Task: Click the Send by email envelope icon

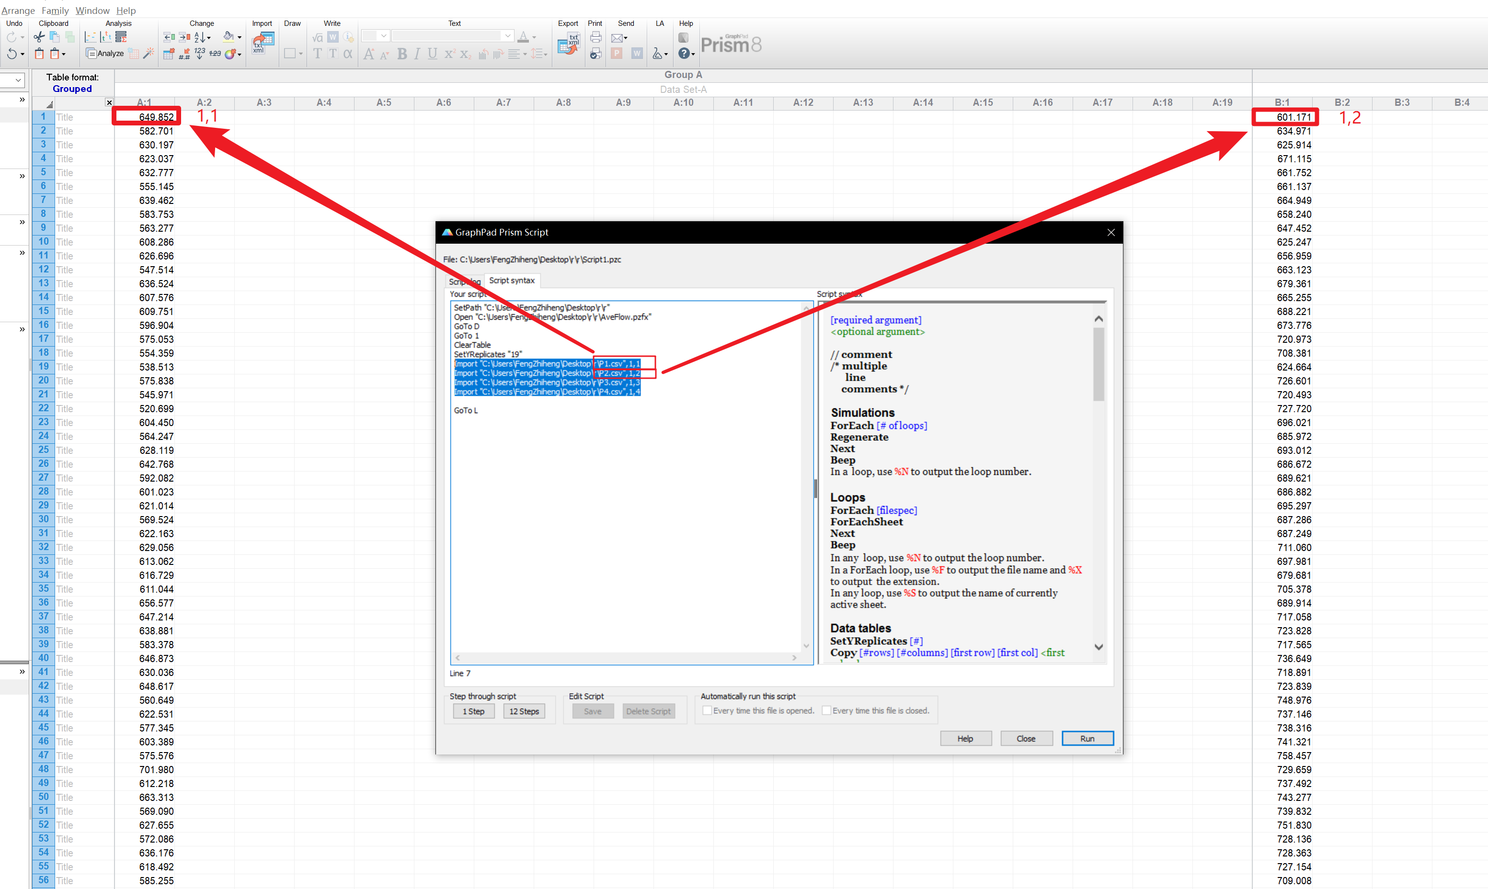Action: click(x=617, y=38)
